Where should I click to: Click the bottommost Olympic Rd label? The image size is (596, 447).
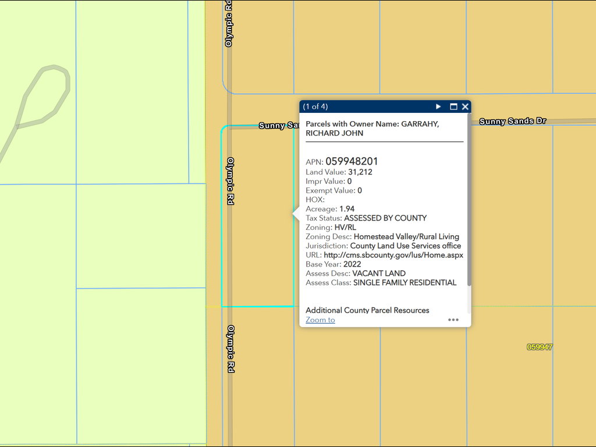pos(230,349)
